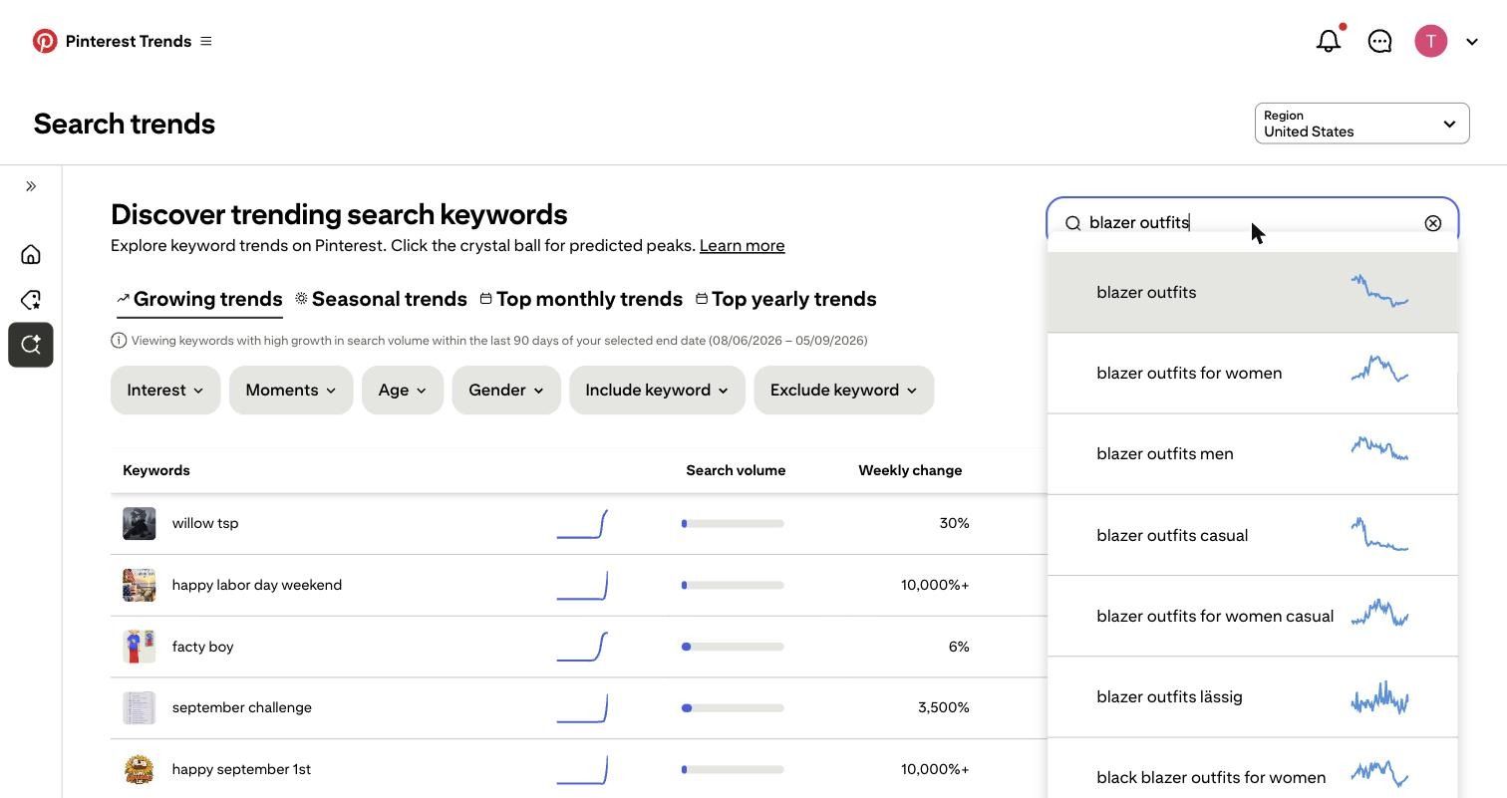Expand the account menu chevron

[x=1472, y=42]
